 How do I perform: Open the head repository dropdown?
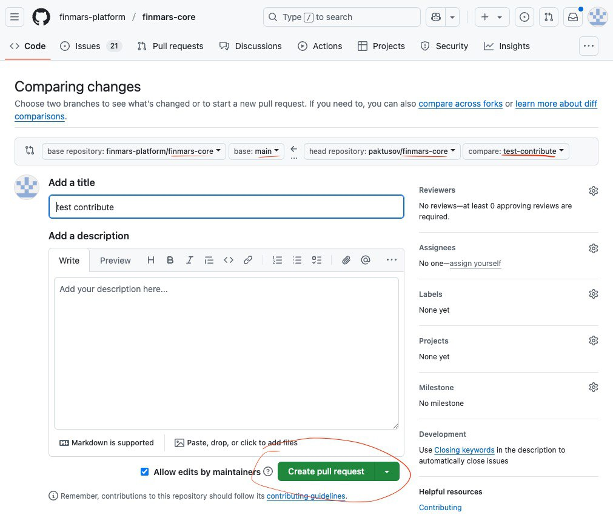(382, 151)
